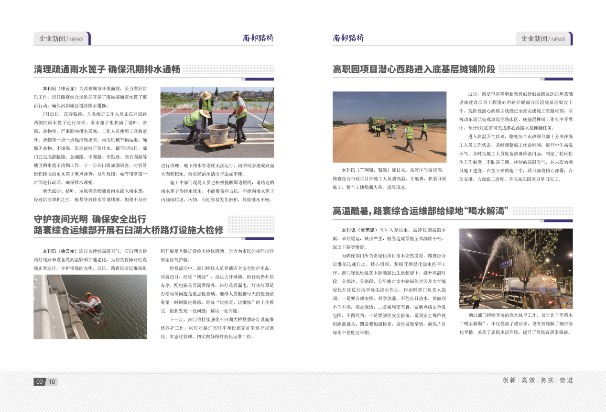Click headline line 路寰综合运维部开展石臼湖大桥路灯设施大检修
The height and width of the screenshot is (412, 606).
click(129, 230)
